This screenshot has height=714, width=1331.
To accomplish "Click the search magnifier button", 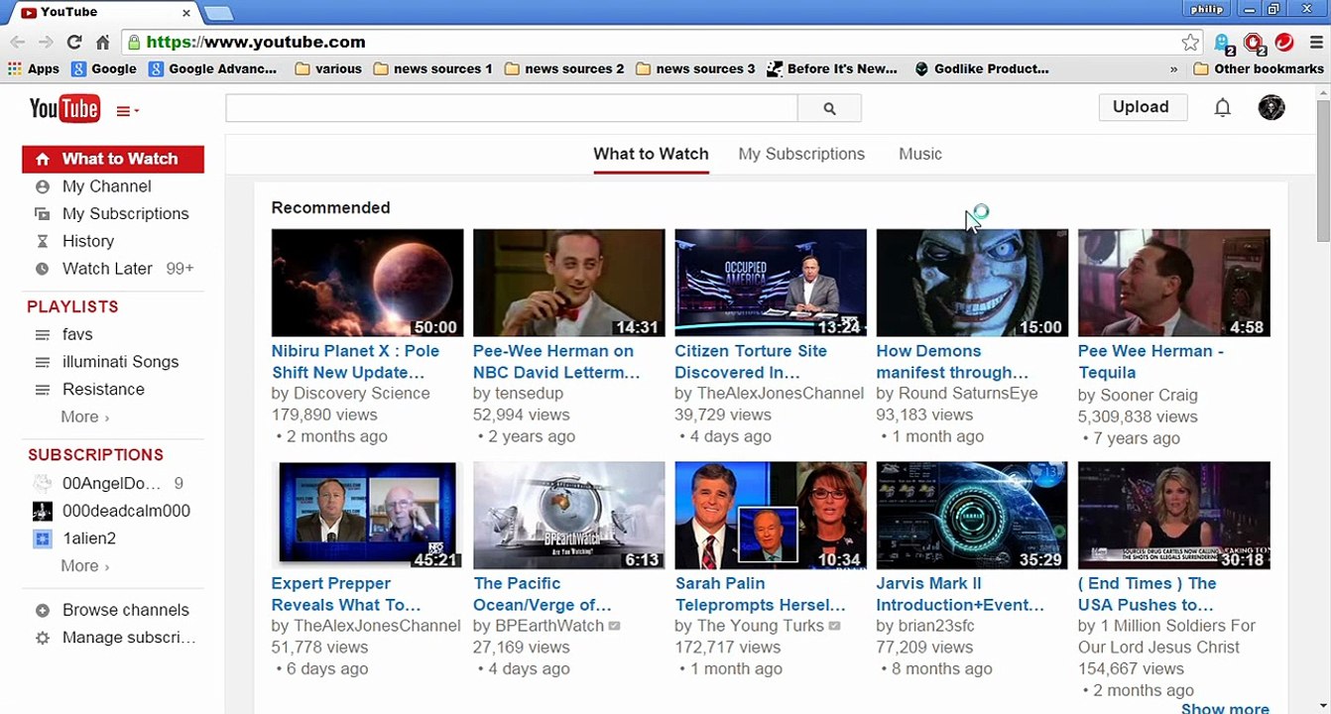I will click(x=829, y=108).
